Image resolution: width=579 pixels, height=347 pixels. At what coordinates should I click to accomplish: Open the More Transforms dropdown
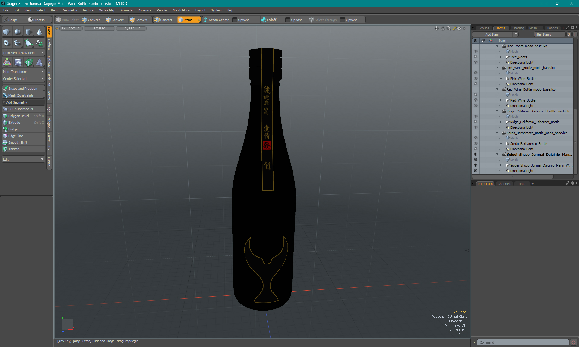pyautogui.click(x=23, y=72)
